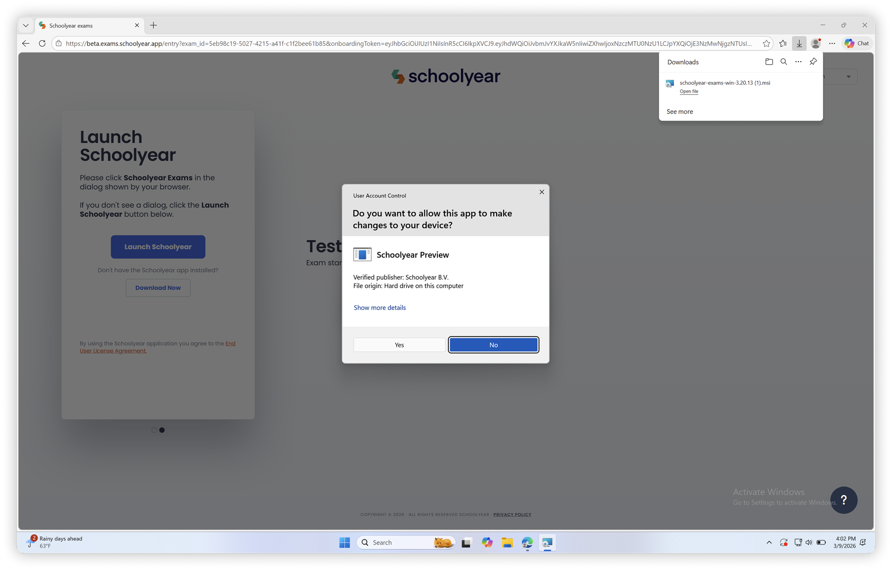Viewport: 892px width, 570px height.
Task: Show hidden system tray icons chevron
Action: (769, 543)
